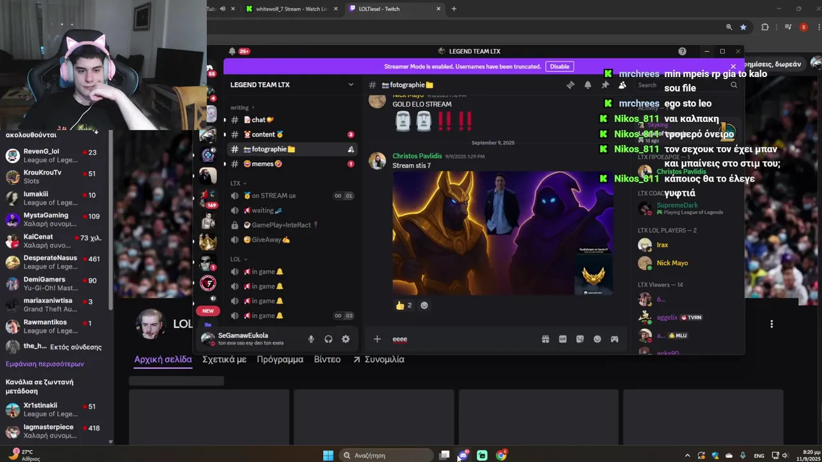
Task: Open the gift Nitro icon
Action: pyautogui.click(x=545, y=339)
